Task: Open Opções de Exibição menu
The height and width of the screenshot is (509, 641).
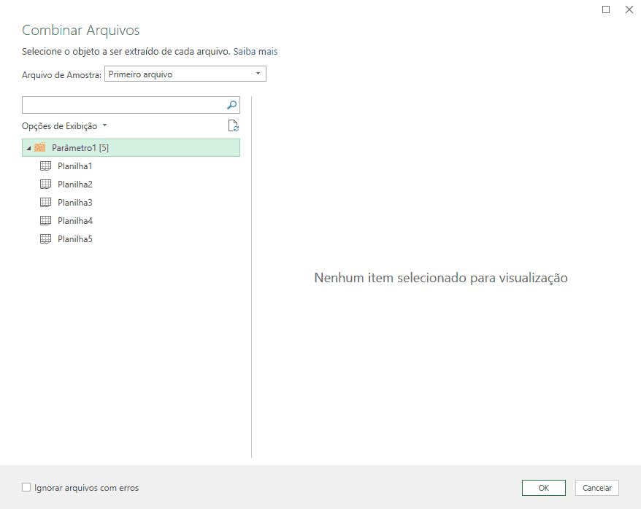Action: [x=64, y=125]
